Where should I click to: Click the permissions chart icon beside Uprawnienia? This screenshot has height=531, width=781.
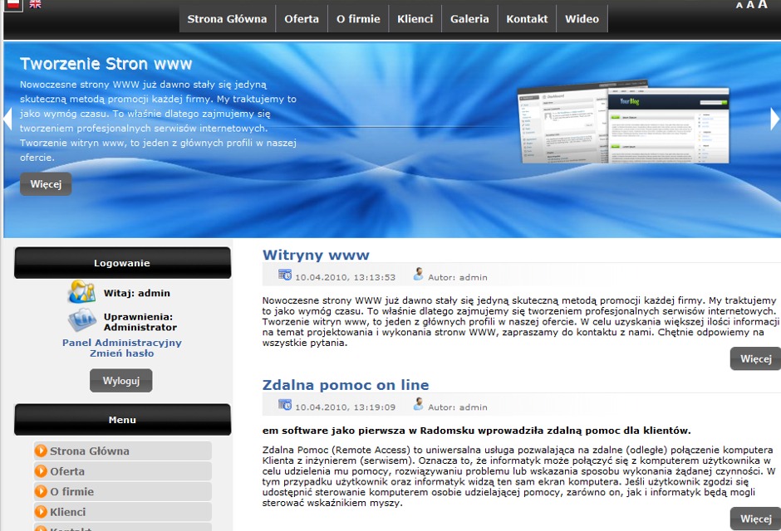81,320
